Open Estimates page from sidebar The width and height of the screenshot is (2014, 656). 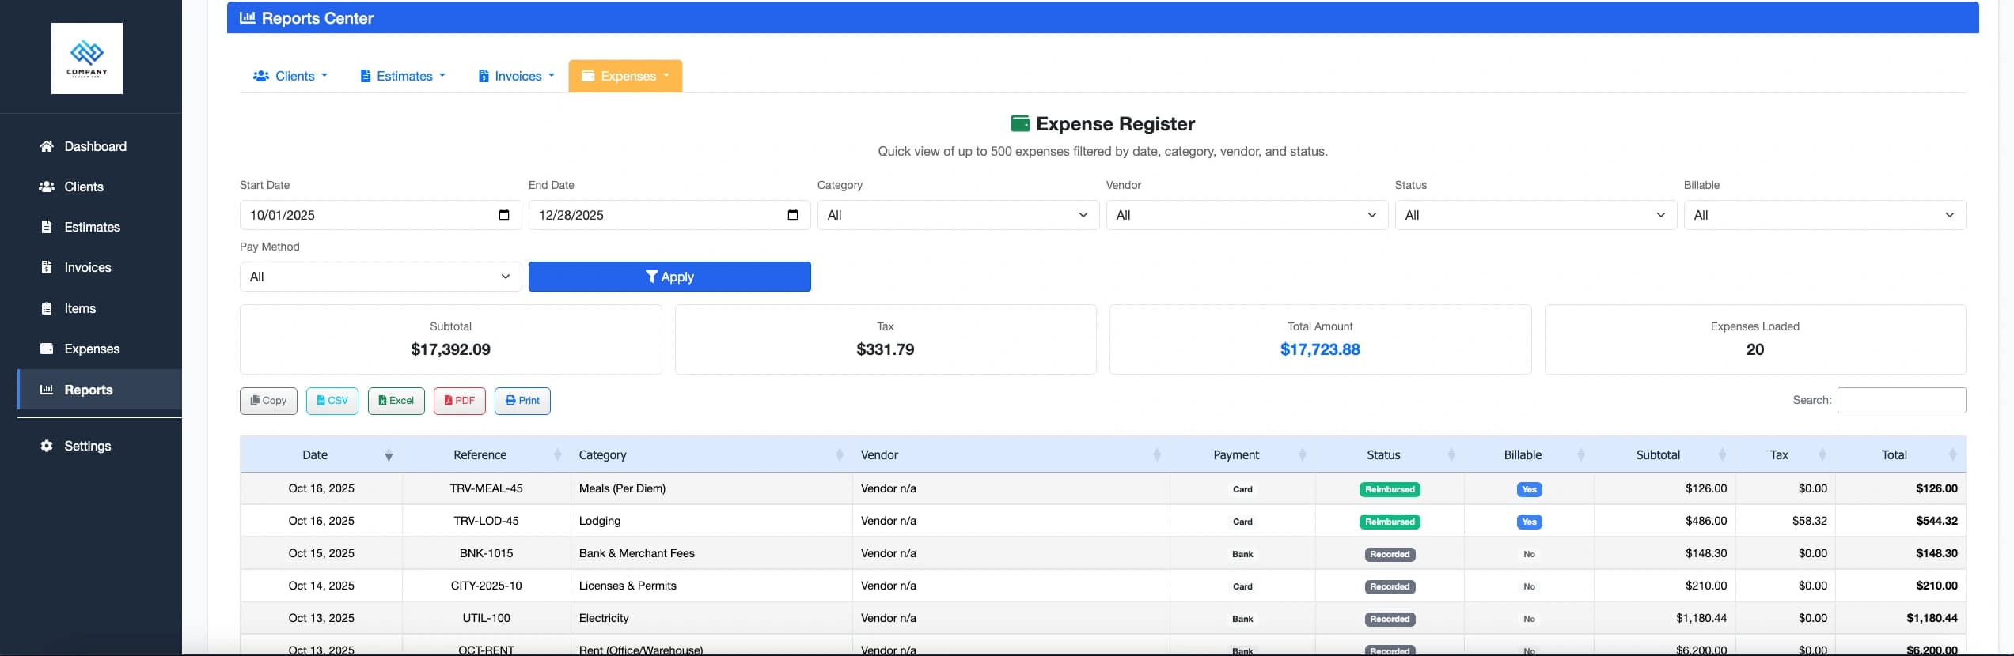[99, 227]
